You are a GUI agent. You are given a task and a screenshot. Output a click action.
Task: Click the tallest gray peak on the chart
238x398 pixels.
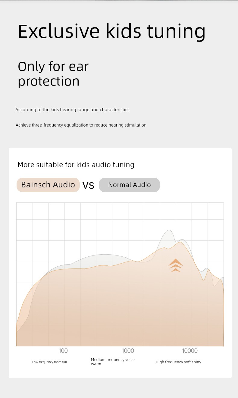169,230
